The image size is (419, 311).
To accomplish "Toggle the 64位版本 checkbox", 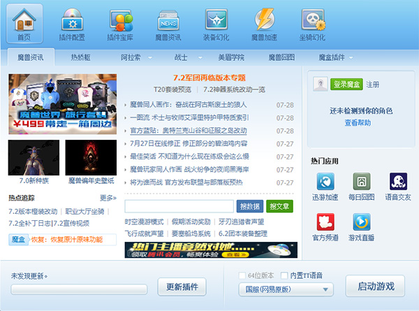I will (x=242, y=275).
